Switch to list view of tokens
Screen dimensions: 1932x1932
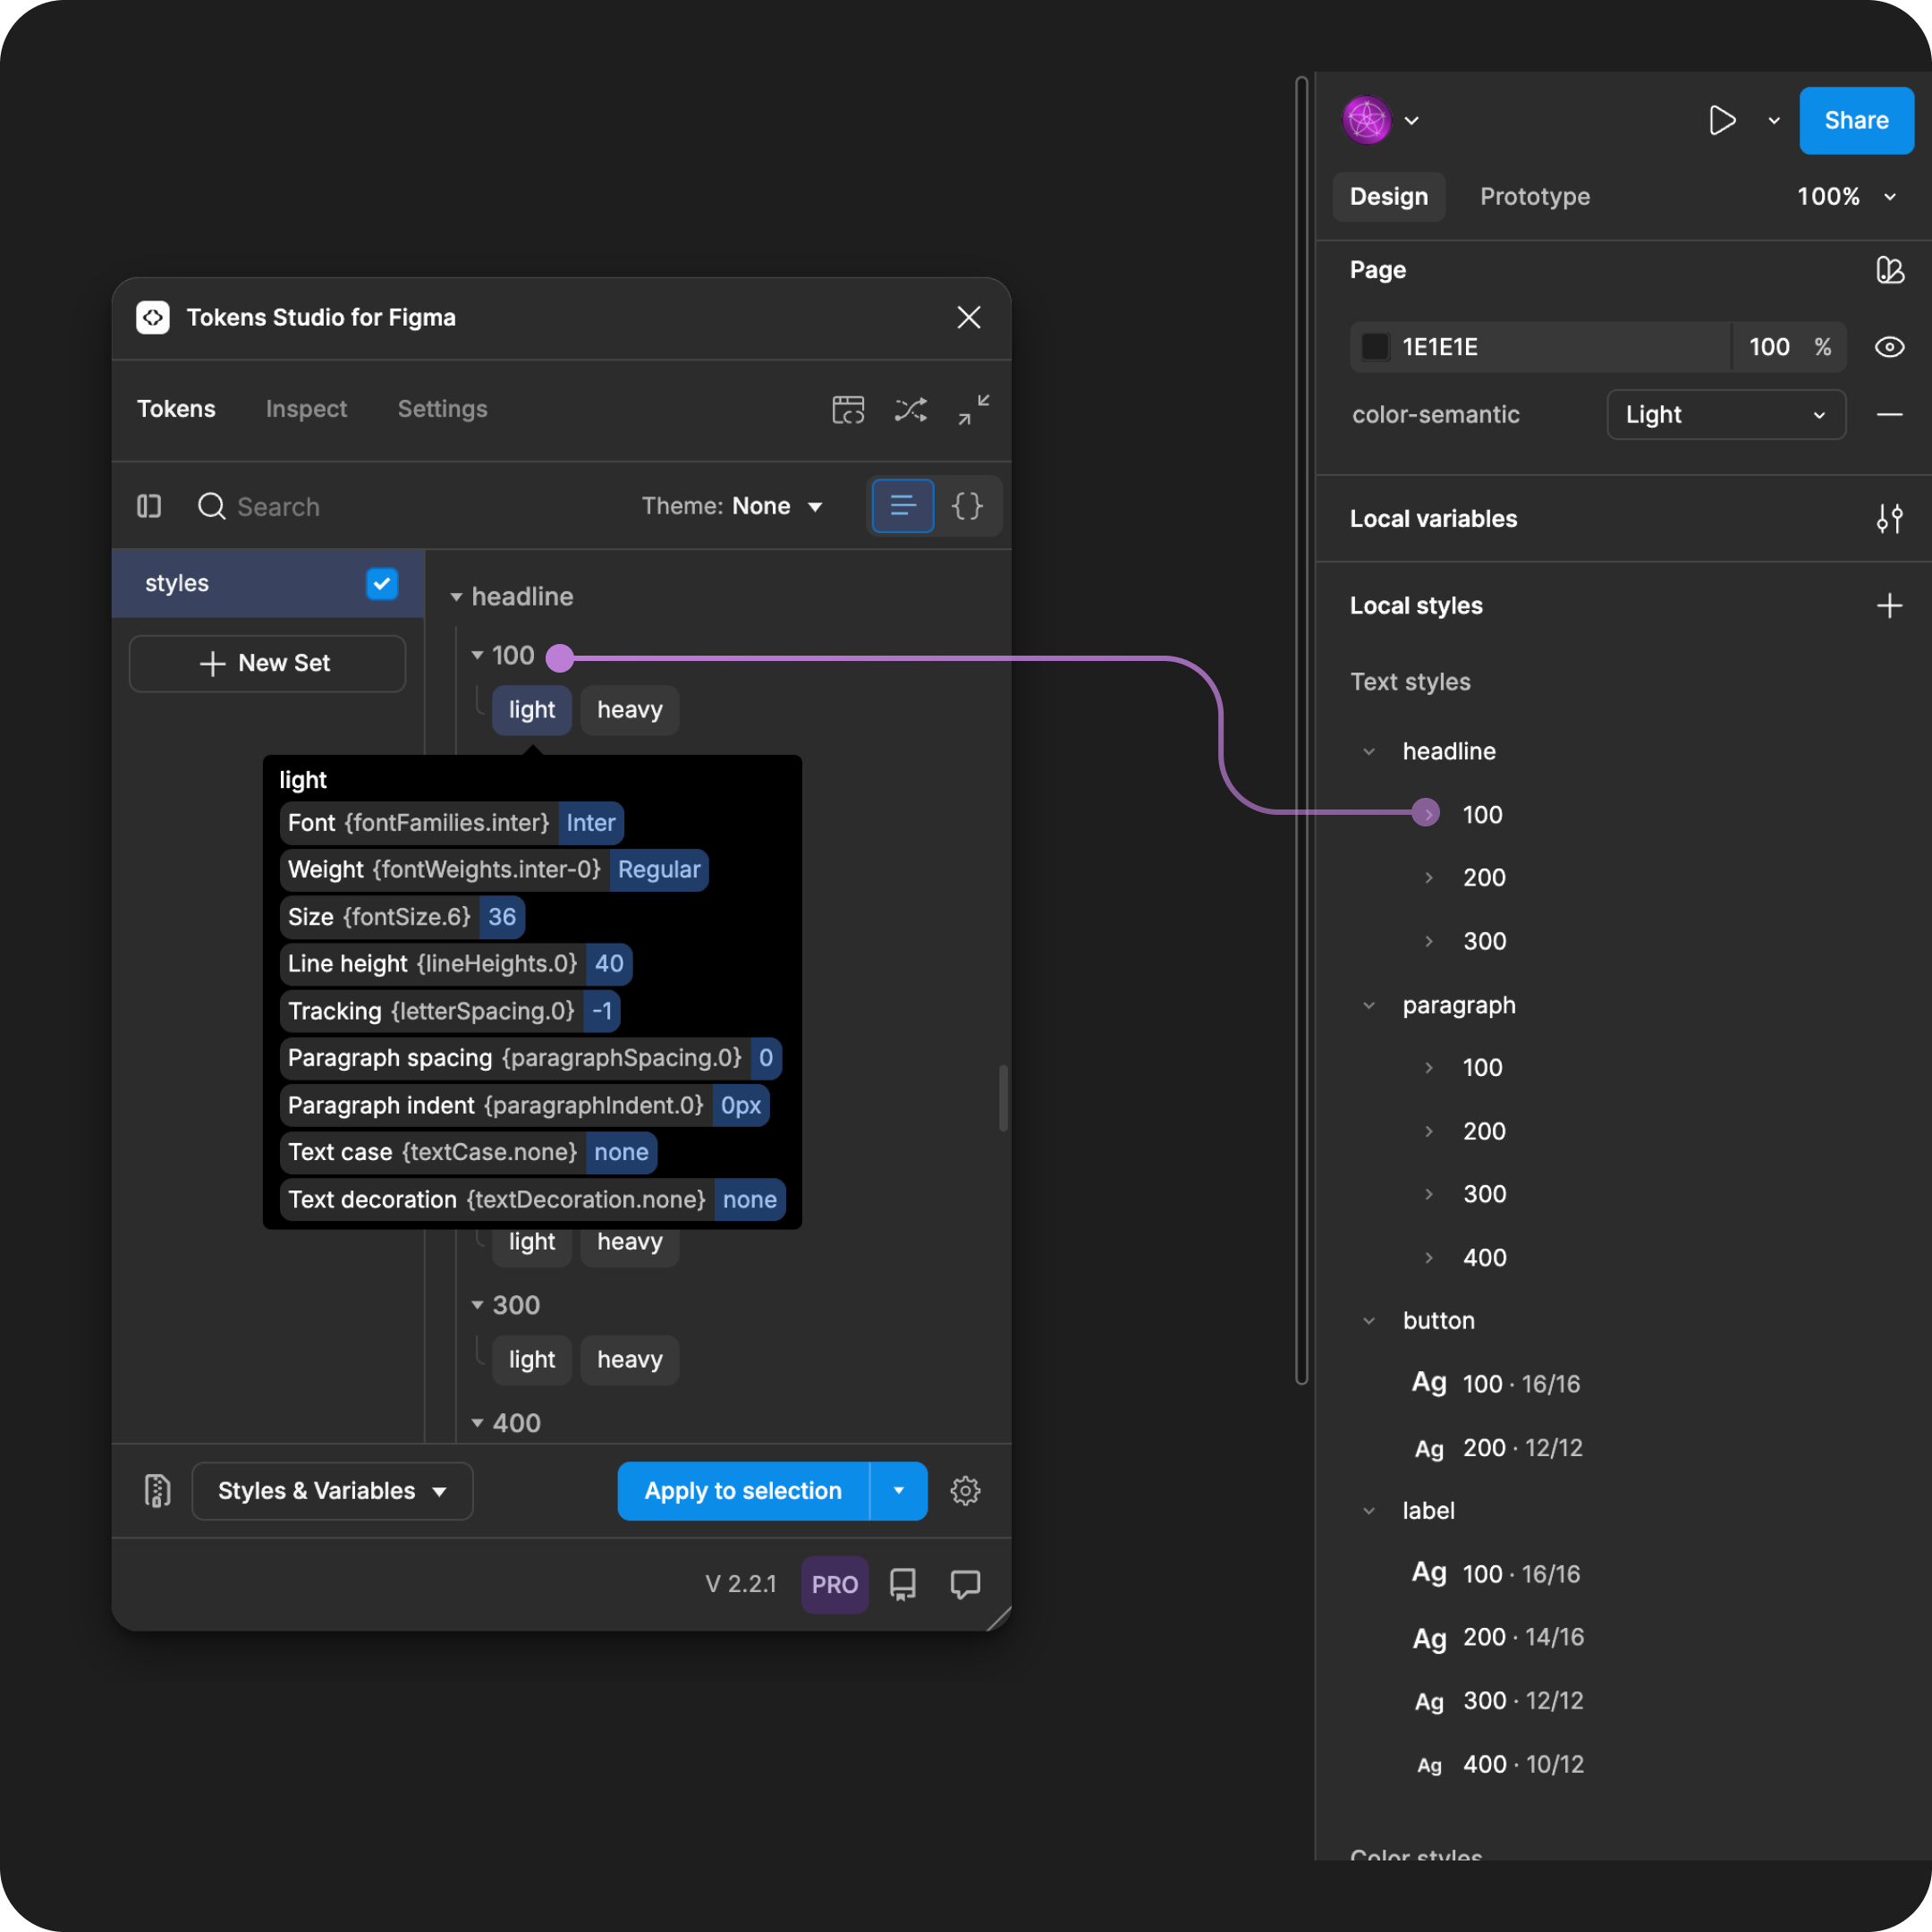[903, 506]
